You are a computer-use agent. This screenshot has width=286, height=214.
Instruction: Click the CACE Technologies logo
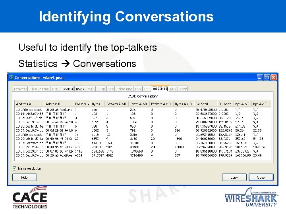[30, 198]
